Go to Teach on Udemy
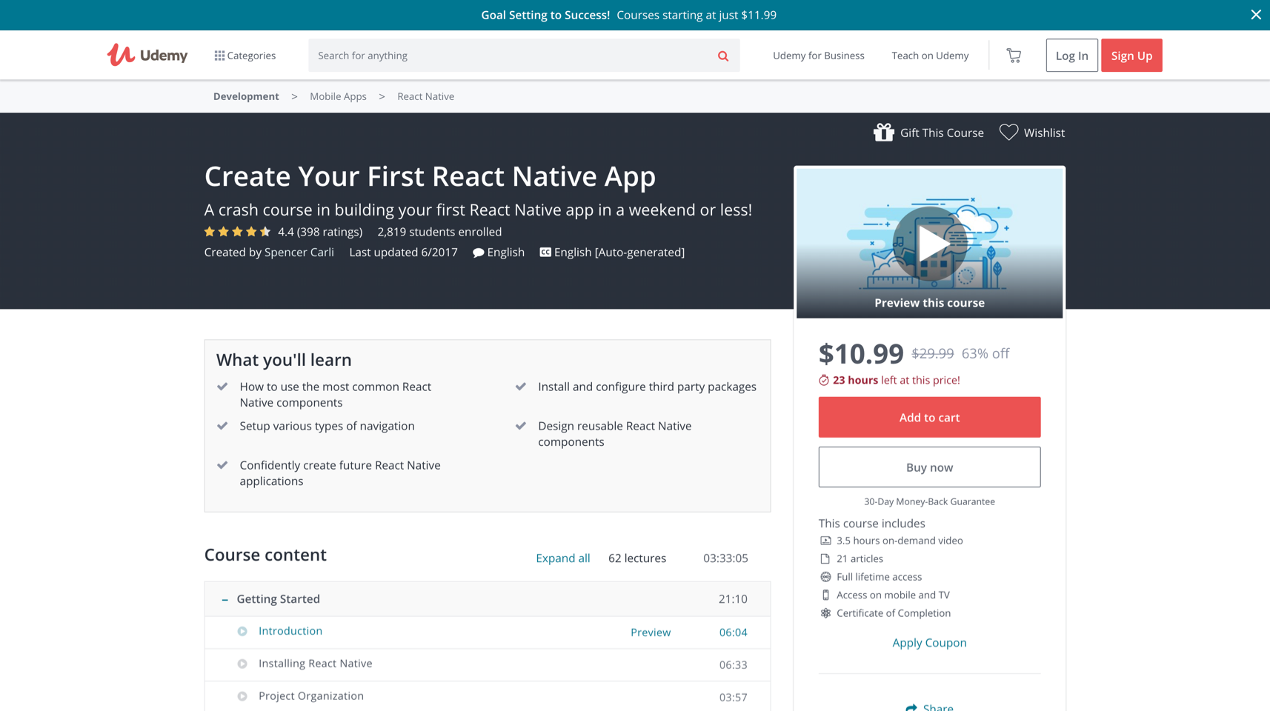The width and height of the screenshot is (1270, 711). (930, 56)
